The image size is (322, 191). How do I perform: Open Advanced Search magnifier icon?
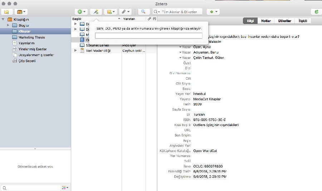click(143, 12)
